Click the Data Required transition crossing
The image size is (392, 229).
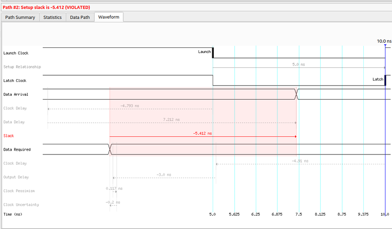pyautogui.click(x=110, y=149)
